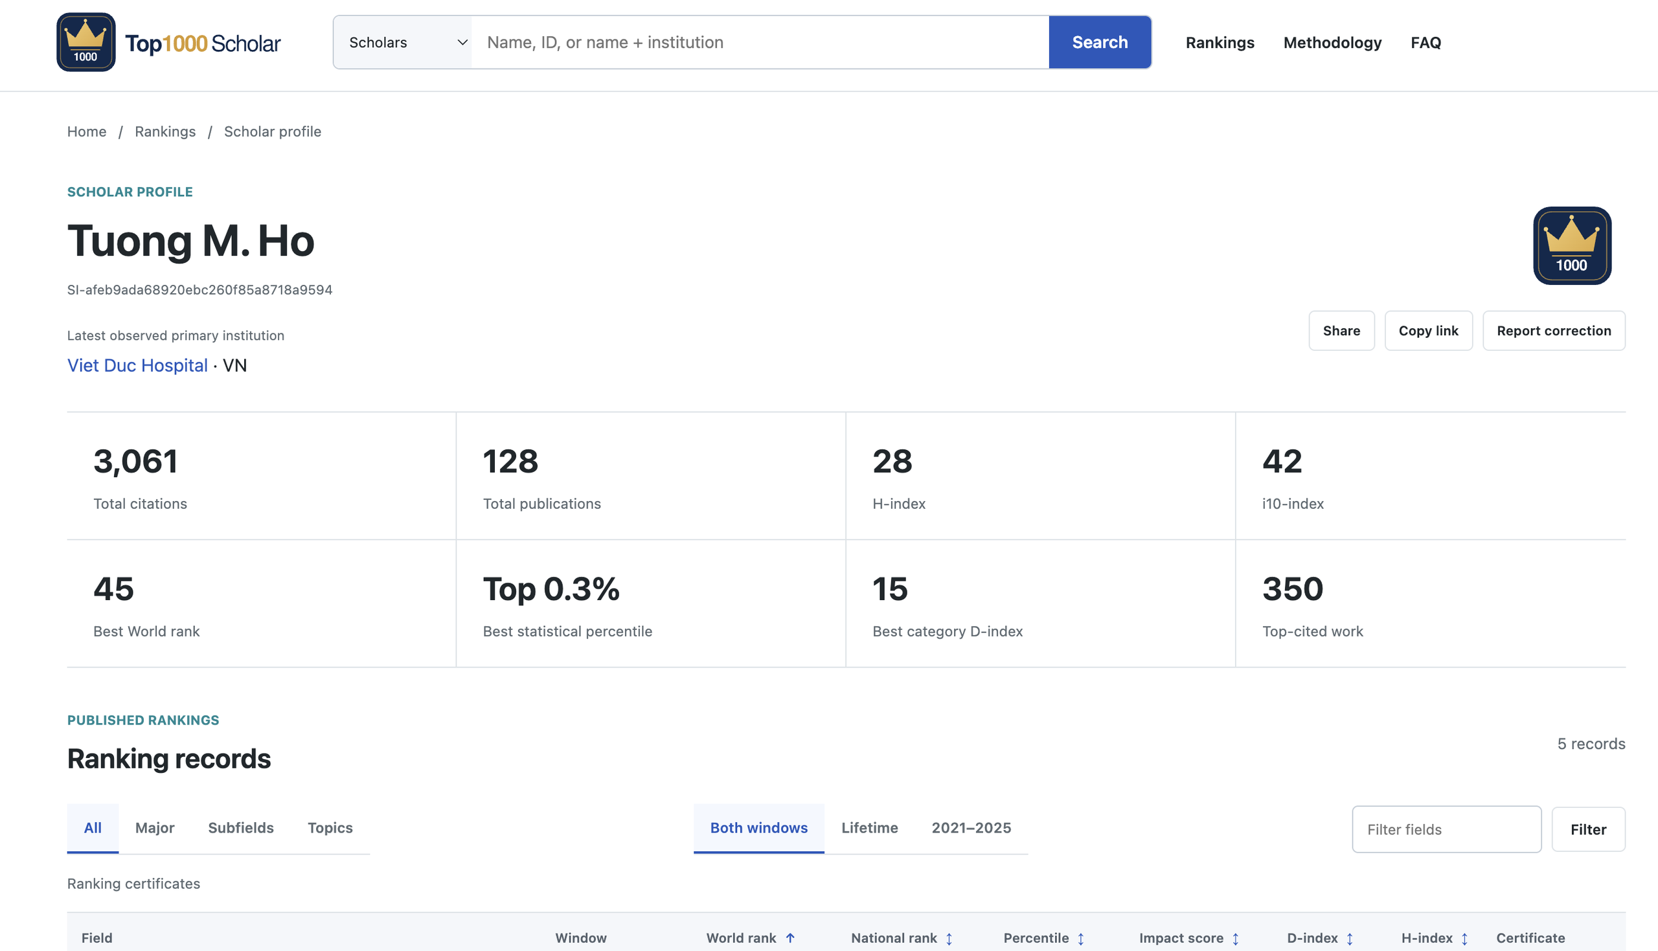Viewport: 1658px width, 951px height.
Task: Click the name search input field
Action: [760, 43]
